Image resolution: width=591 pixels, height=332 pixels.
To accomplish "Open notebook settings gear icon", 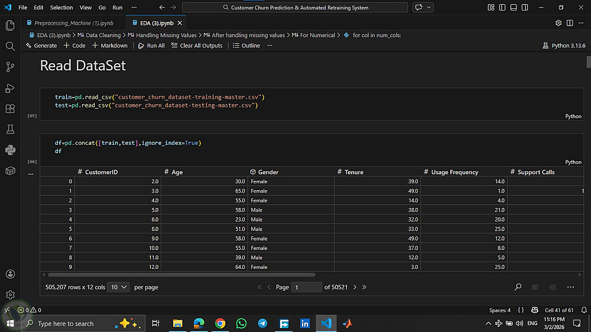I will (558, 23).
